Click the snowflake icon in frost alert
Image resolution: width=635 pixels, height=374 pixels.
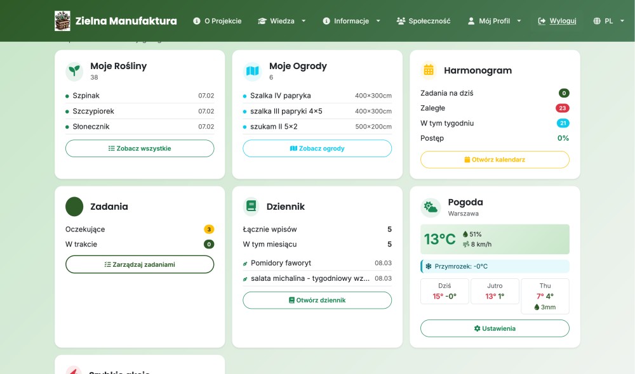[428, 266]
